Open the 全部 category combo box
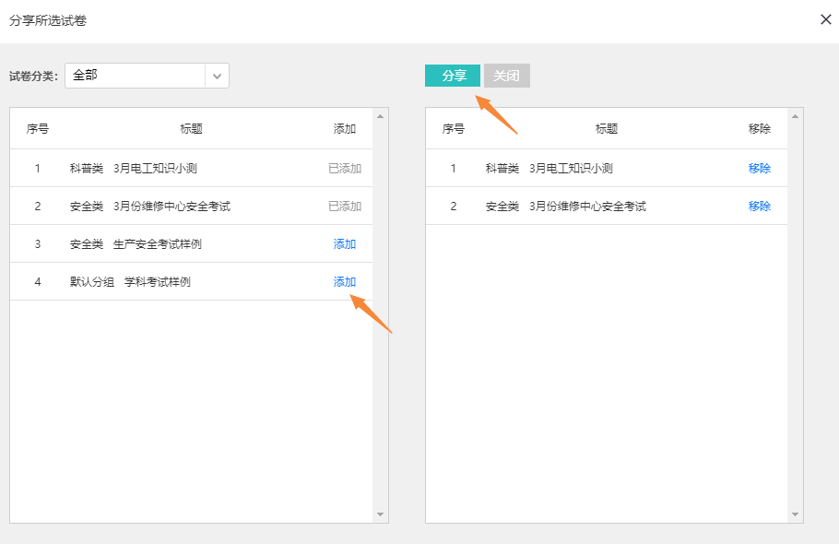 point(136,76)
